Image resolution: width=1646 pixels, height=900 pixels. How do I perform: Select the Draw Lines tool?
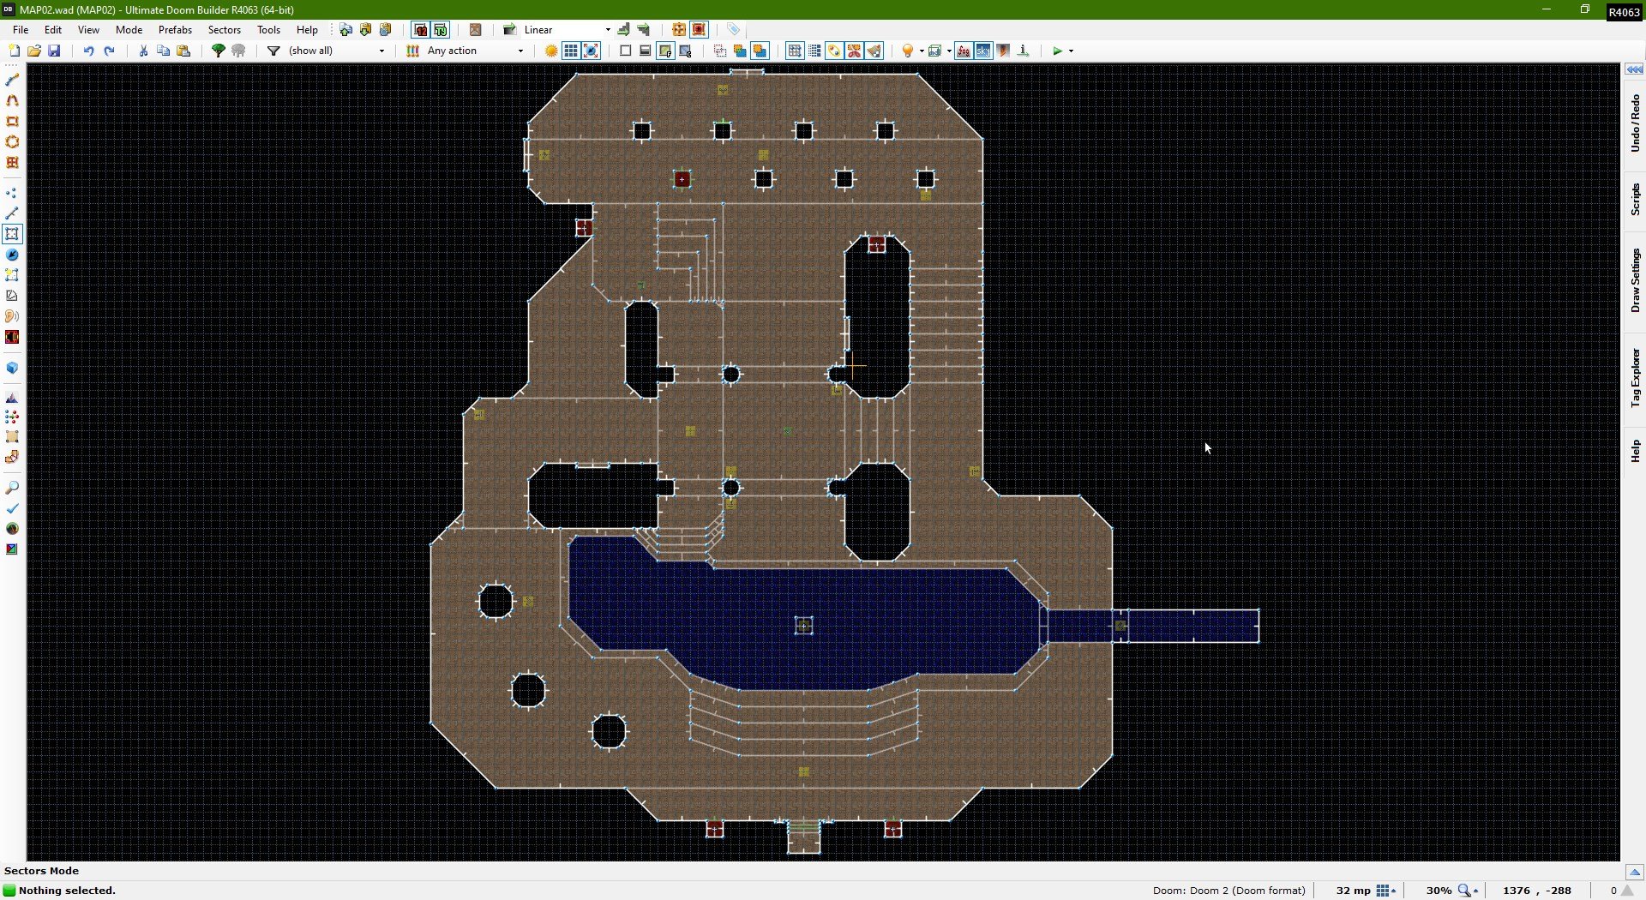[12, 80]
